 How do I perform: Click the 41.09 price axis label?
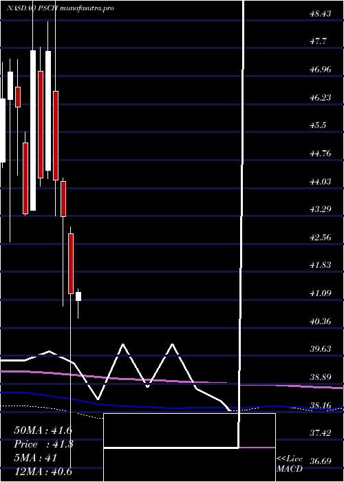(x=320, y=293)
